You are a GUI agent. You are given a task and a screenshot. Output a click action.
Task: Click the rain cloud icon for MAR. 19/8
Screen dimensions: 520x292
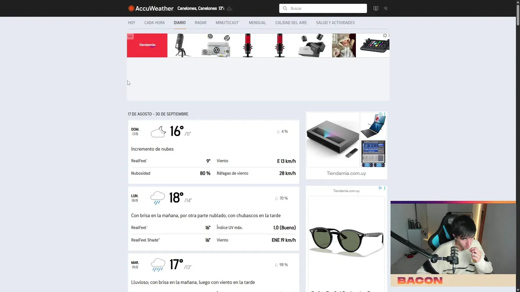158,265
